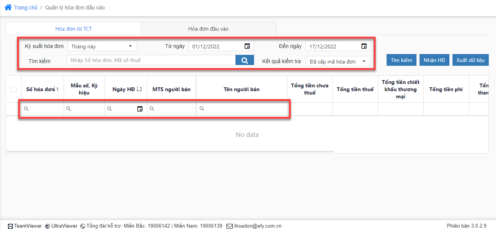Screen dimensions: 496x231
Task: Expand the Kỳ xuất hóa đơn dropdown
Action: coord(102,46)
